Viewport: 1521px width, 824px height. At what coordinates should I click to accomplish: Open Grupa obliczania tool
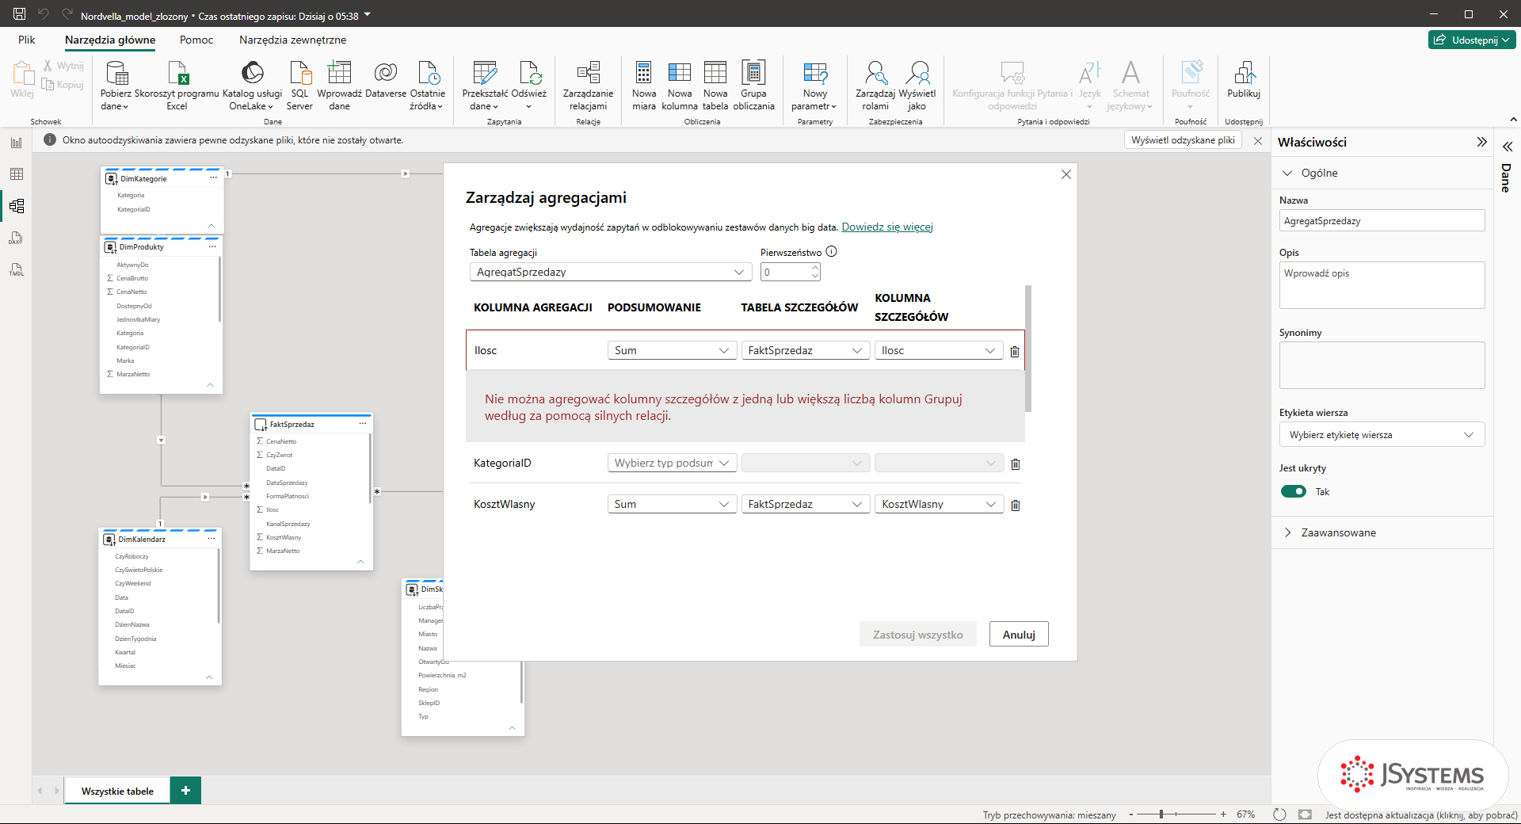pyautogui.click(x=753, y=86)
